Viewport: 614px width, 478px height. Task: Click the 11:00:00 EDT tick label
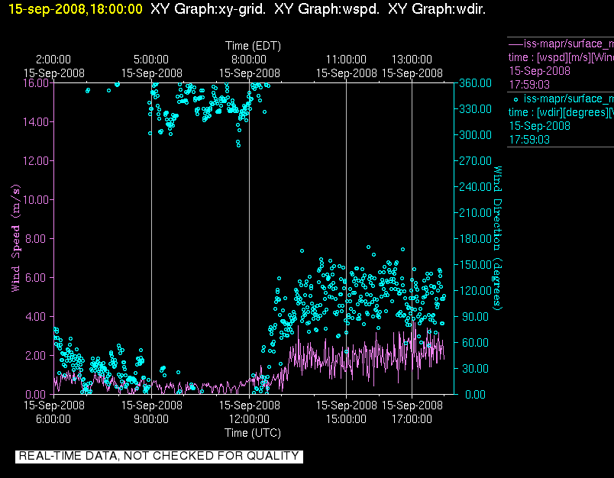(346, 60)
